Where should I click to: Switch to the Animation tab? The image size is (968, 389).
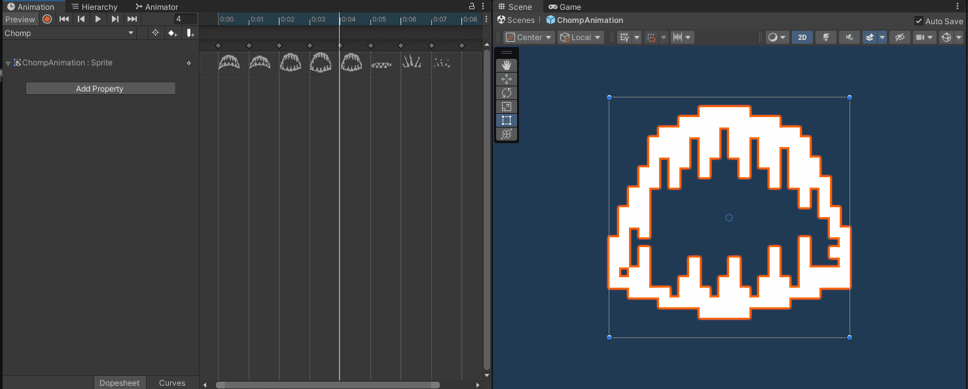click(31, 7)
